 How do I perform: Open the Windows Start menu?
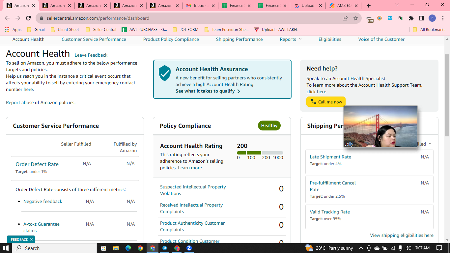[6, 248]
